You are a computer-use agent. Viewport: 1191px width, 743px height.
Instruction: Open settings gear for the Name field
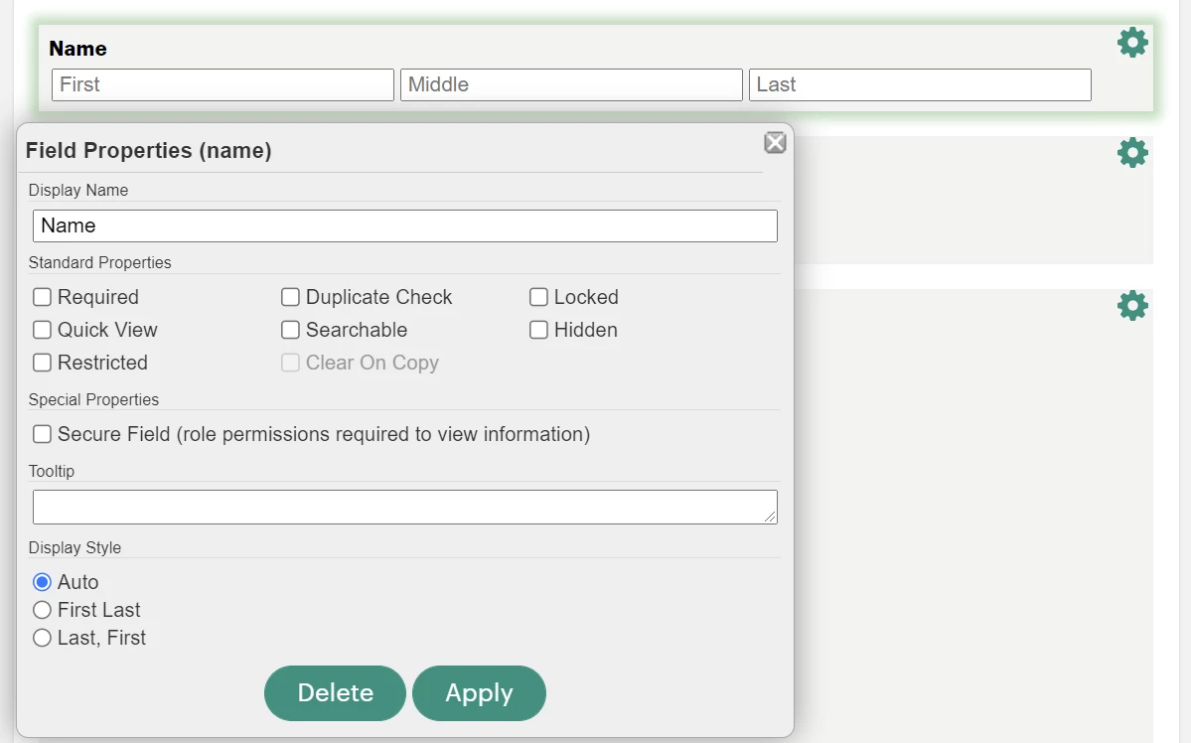[x=1131, y=43]
